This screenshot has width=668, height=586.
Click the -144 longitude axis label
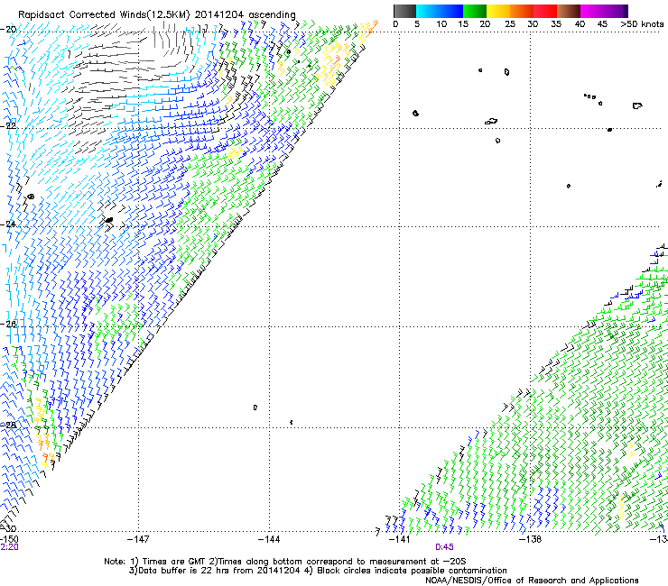point(269,540)
